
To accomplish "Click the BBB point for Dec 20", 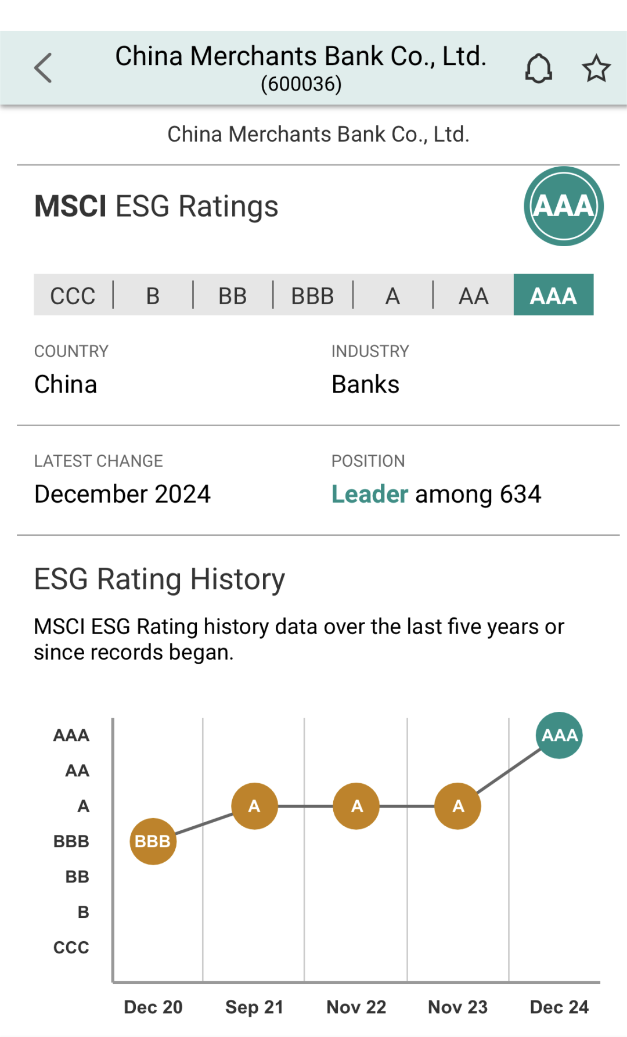I will [x=153, y=841].
